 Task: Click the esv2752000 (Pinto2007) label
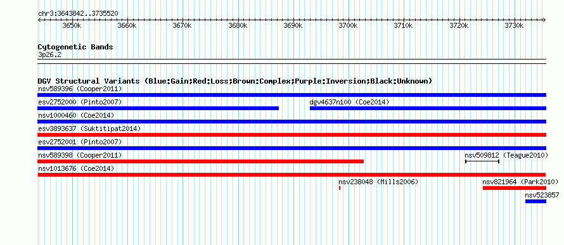(x=80, y=102)
